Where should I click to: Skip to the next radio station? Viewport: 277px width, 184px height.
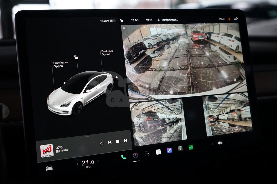tap(125, 140)
